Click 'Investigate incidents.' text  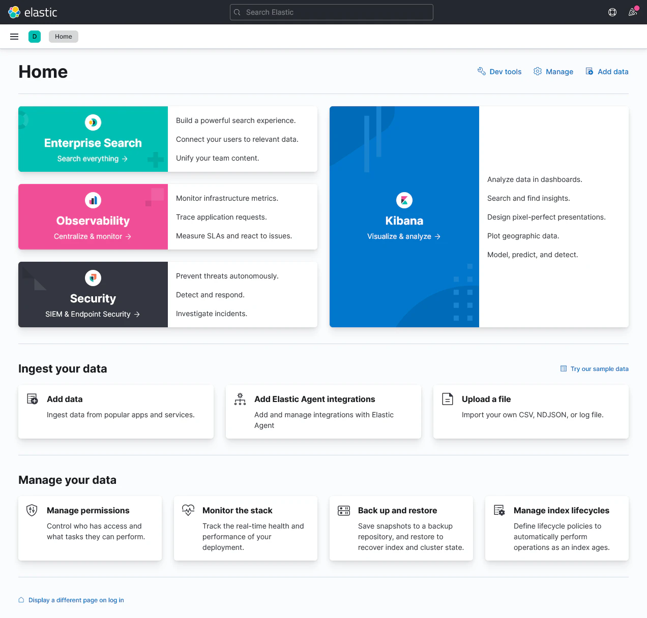pos(212,314)
